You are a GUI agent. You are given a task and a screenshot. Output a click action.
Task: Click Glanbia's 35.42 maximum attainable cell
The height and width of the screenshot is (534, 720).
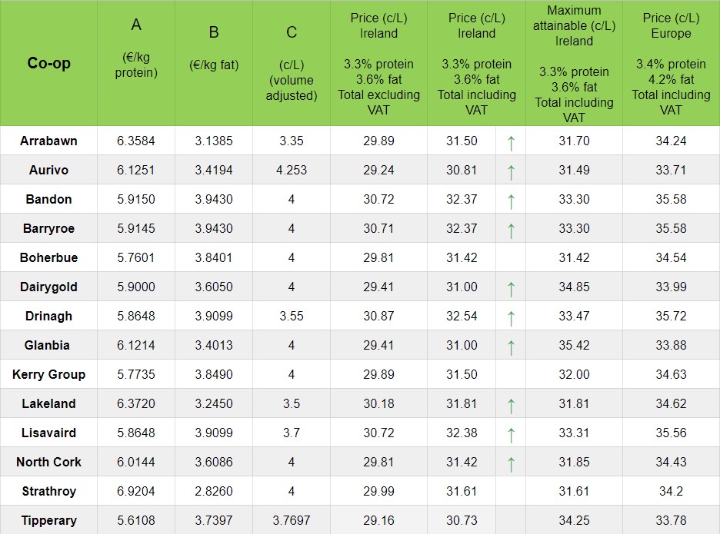coord(574,346)
